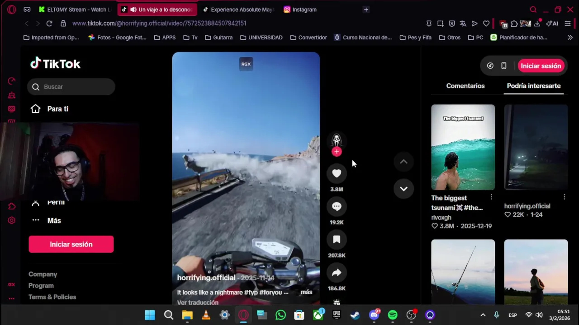Open Windows Start menu
This screenshot has width=579, height=325.
point(150,315)
